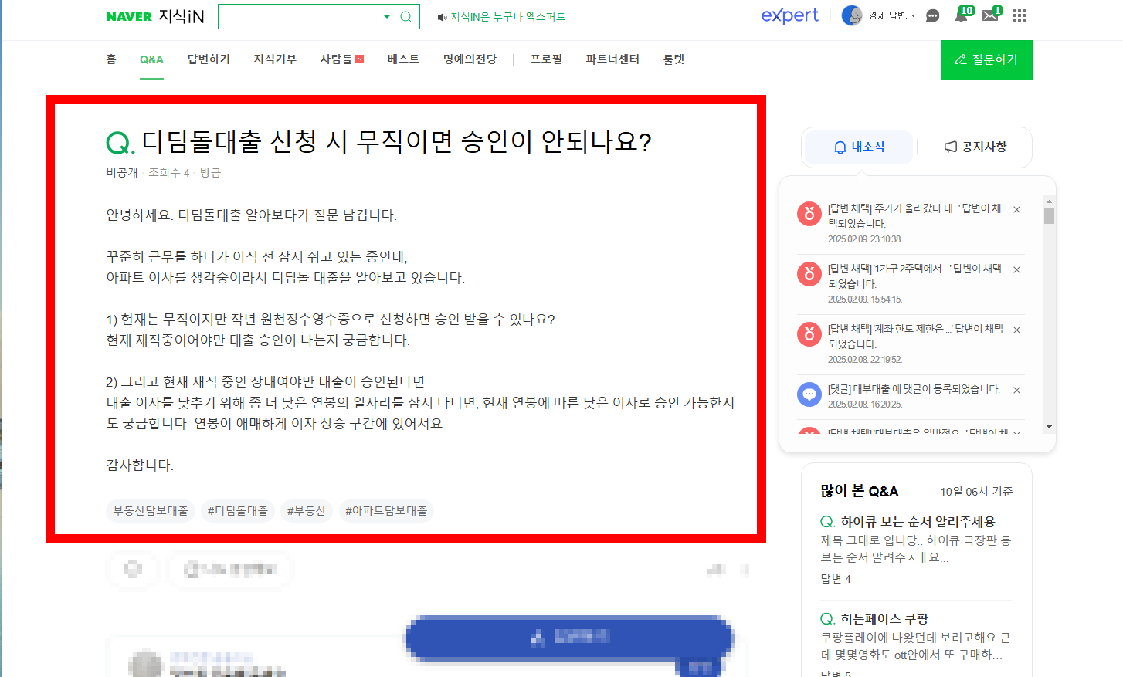Open the '하이큐 보는 순서 알려주세용' question
Viewport: 1123px width, 677px height.
[917, 522]
